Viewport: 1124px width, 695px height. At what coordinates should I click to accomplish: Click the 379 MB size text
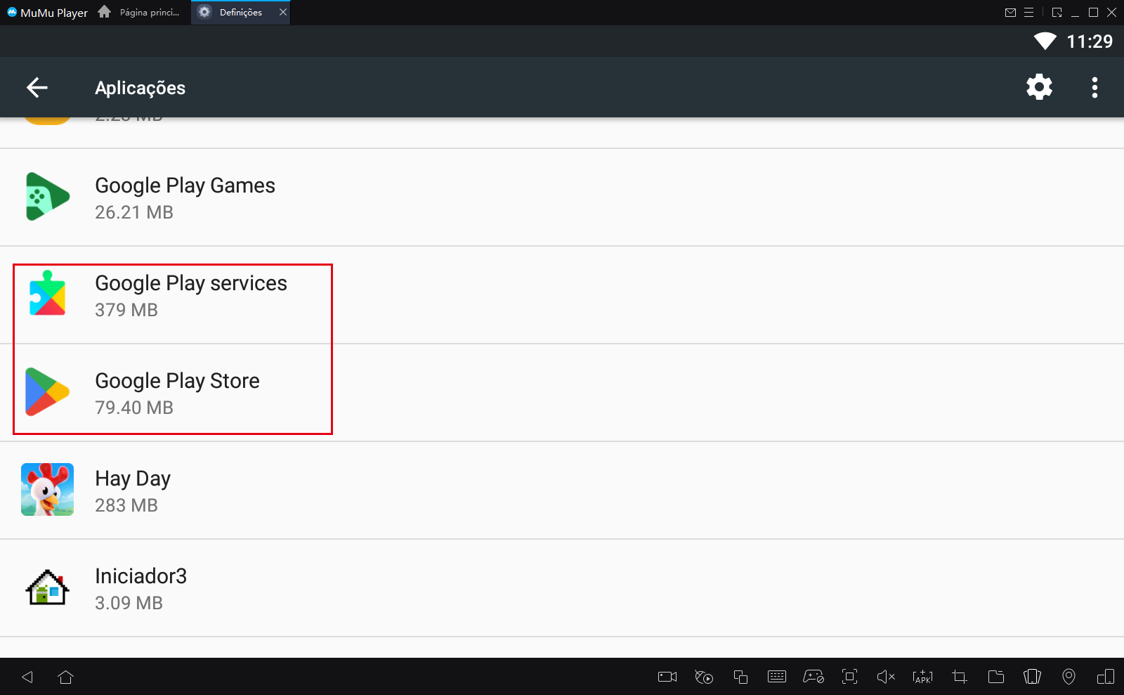[126, 310]
